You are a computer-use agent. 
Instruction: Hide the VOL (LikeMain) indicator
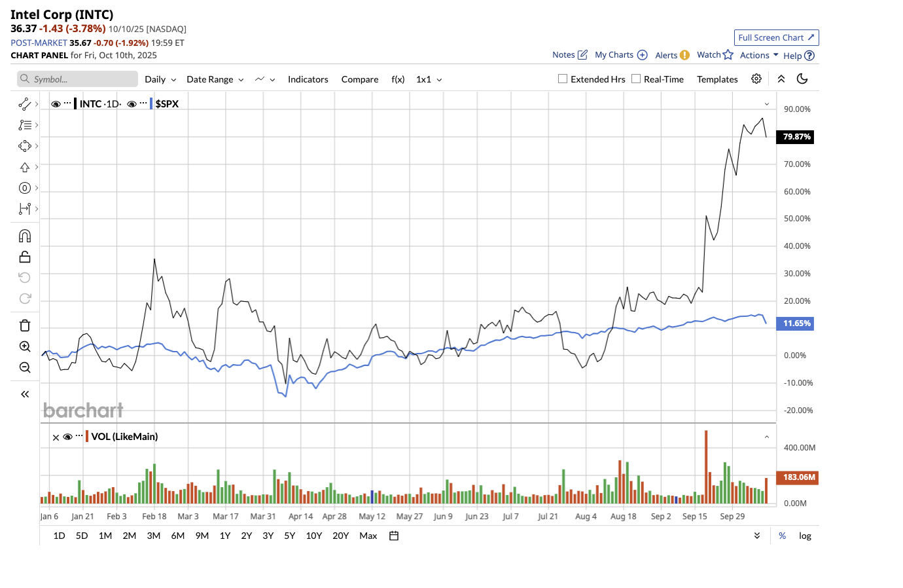click(x=67, y=437)
